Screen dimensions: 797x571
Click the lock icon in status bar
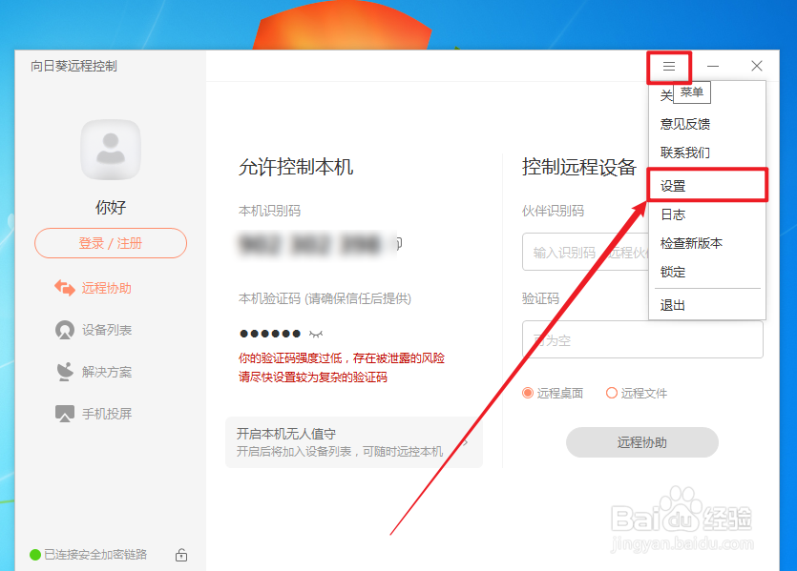pos(181,555)
